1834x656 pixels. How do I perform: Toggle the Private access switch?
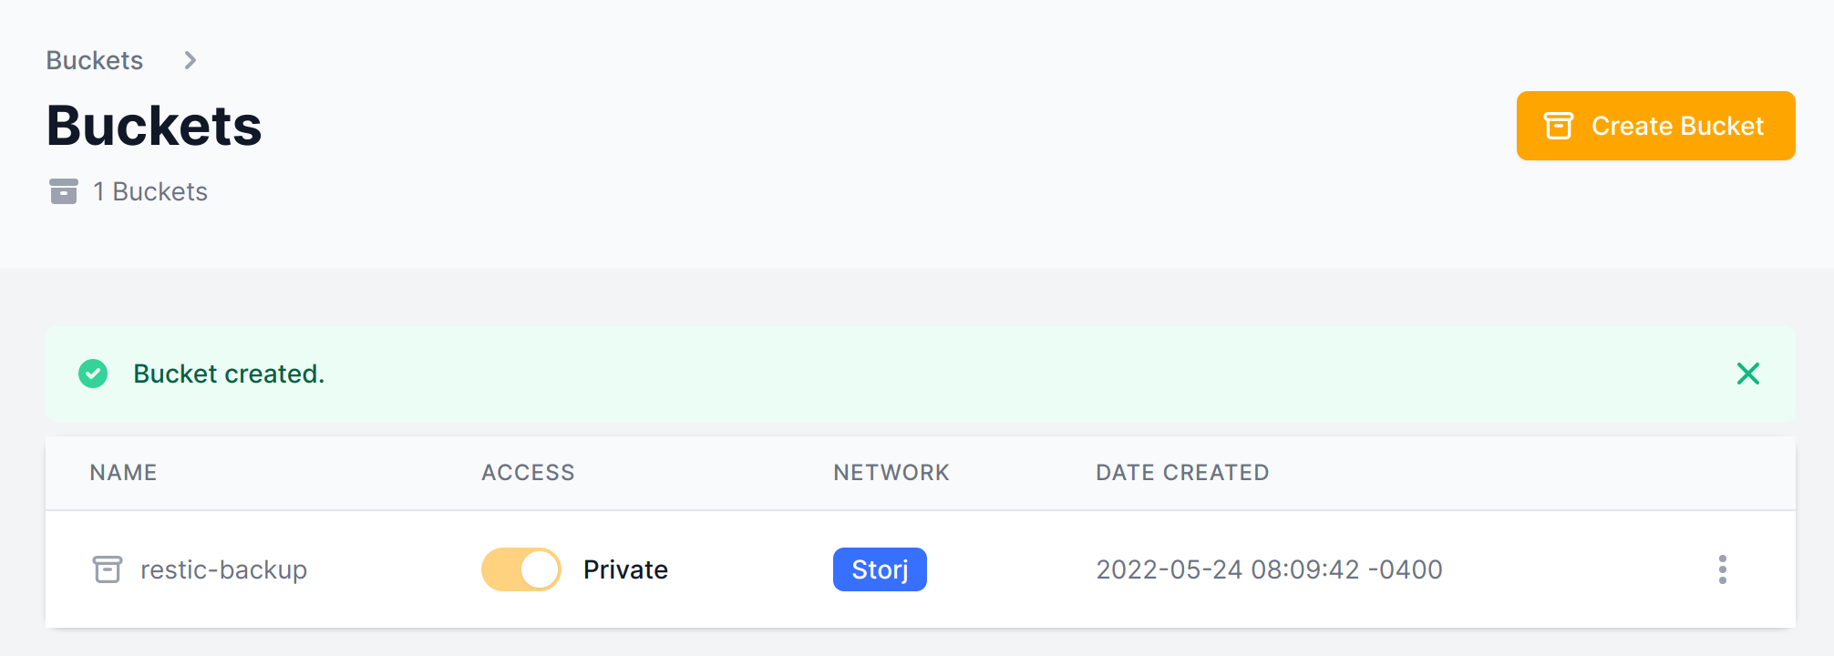pos(521,569)
